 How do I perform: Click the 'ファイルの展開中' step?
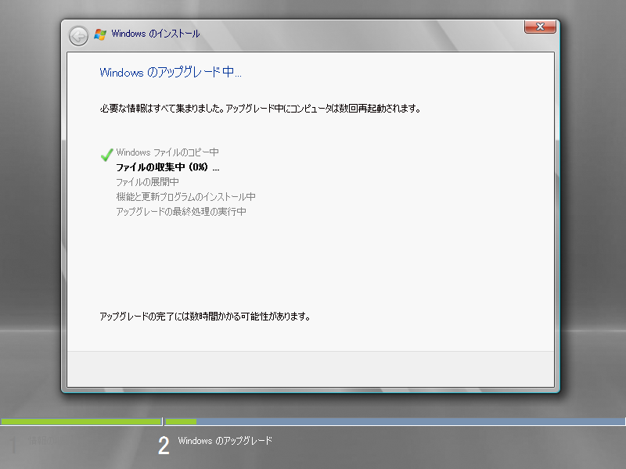(147, 182)
